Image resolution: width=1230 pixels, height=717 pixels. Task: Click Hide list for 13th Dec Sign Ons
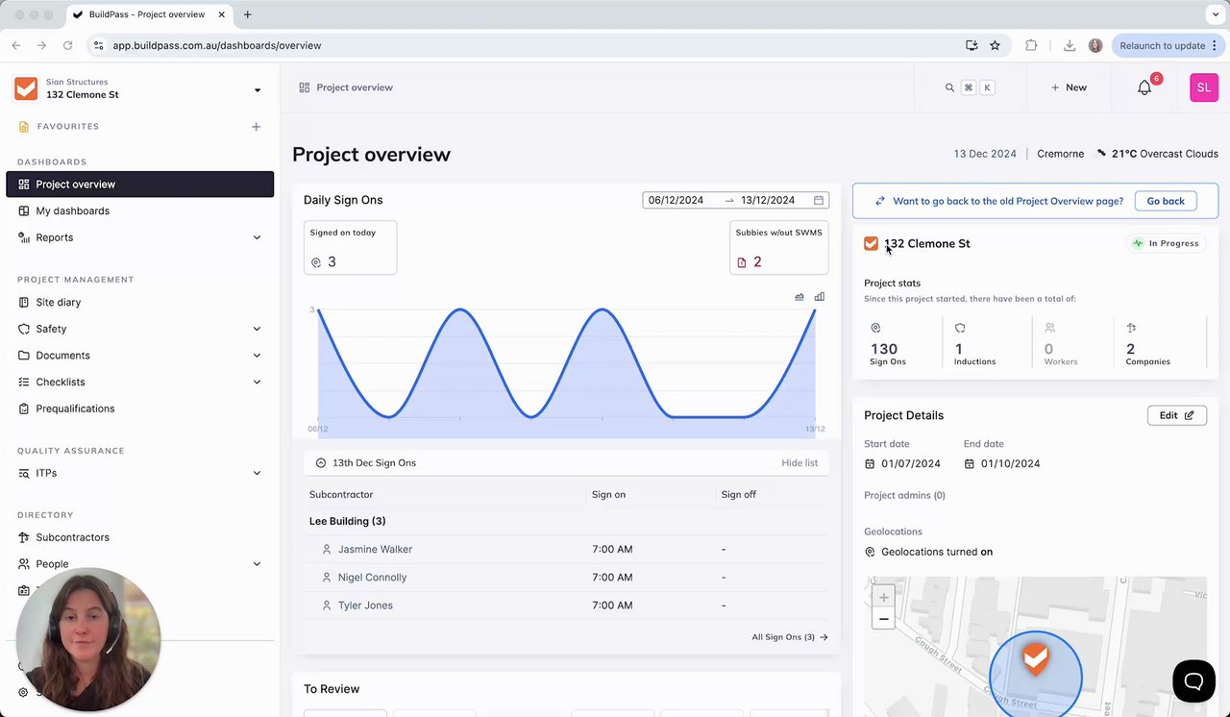click(799, 463)
